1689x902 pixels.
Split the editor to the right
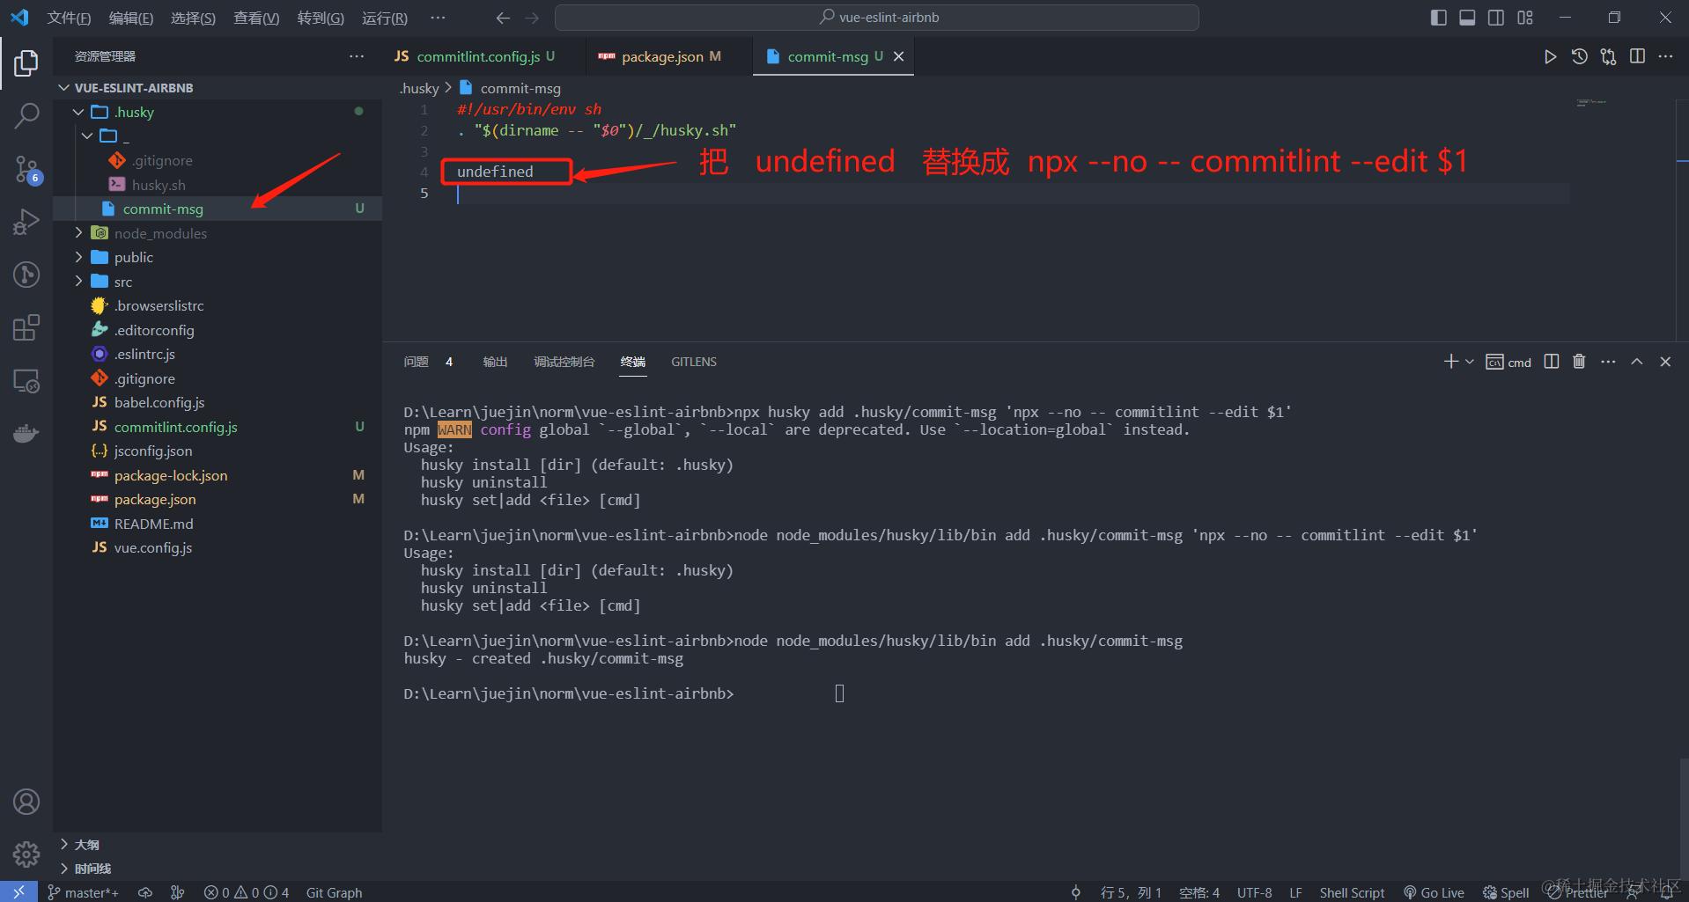tap(1637, 56)
